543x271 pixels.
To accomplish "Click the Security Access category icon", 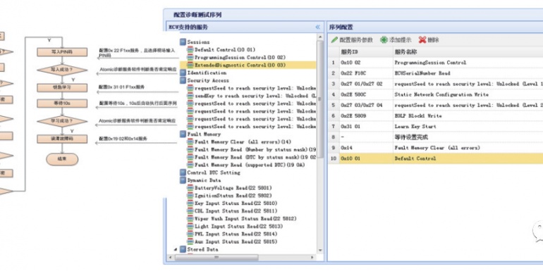I will (183, 80).
